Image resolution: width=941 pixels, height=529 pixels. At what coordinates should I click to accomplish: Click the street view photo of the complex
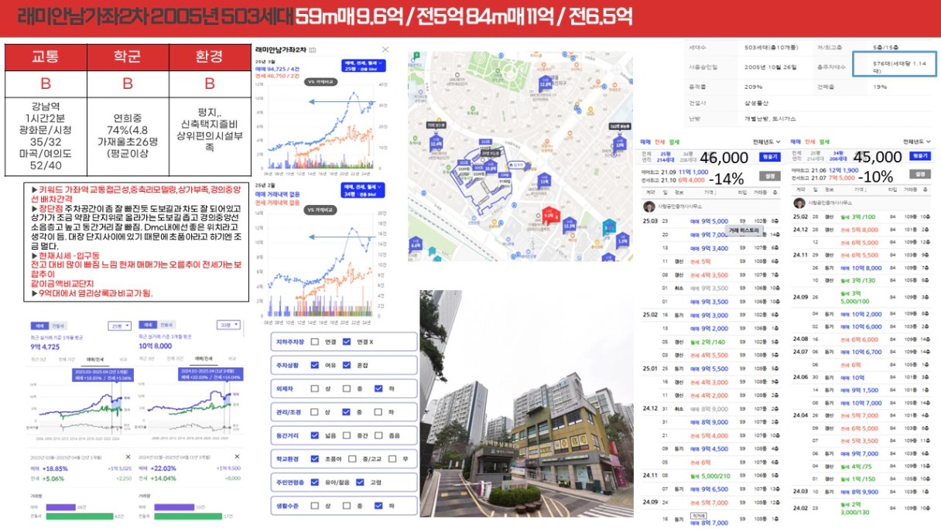point(525,404)
